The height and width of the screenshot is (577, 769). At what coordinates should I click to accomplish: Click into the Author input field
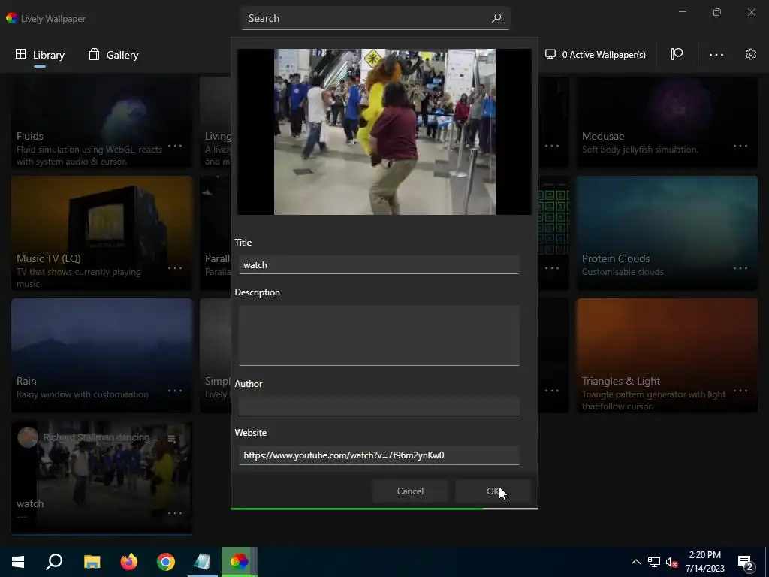click(x=378, y=406)
